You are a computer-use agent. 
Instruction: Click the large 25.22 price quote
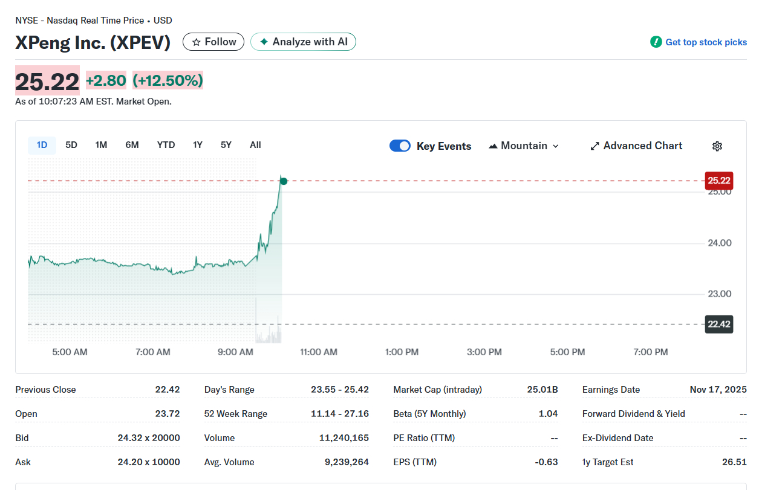click(47, 82)
